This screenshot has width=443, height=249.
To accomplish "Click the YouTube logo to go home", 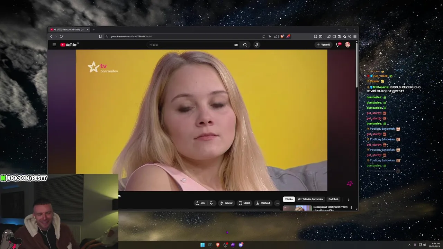I will pos(69,45).
